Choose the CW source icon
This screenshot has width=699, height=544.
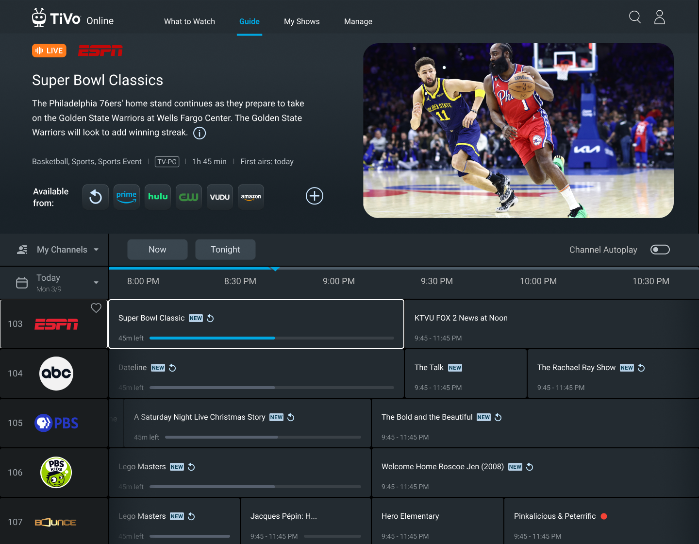tap(189, 197)
